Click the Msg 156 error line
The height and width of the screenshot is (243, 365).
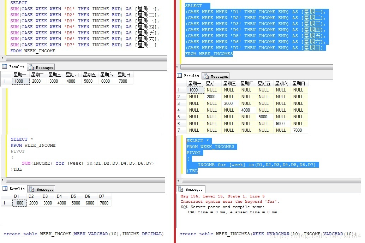coord(222,196)
